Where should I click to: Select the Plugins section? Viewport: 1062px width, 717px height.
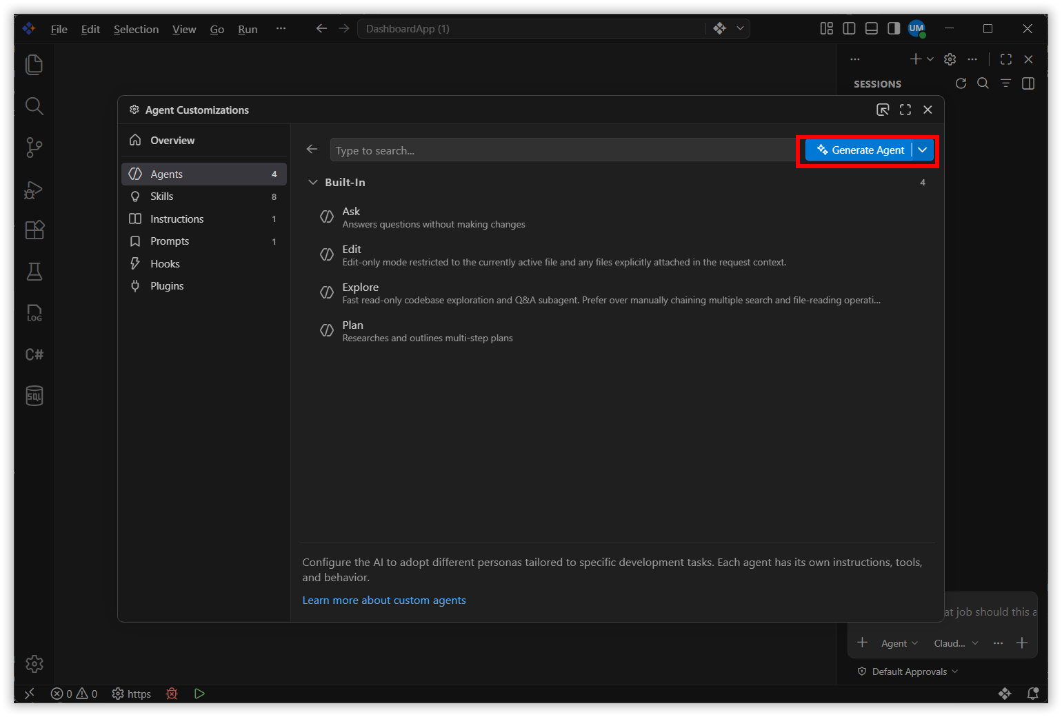click(x=204, y=286)
